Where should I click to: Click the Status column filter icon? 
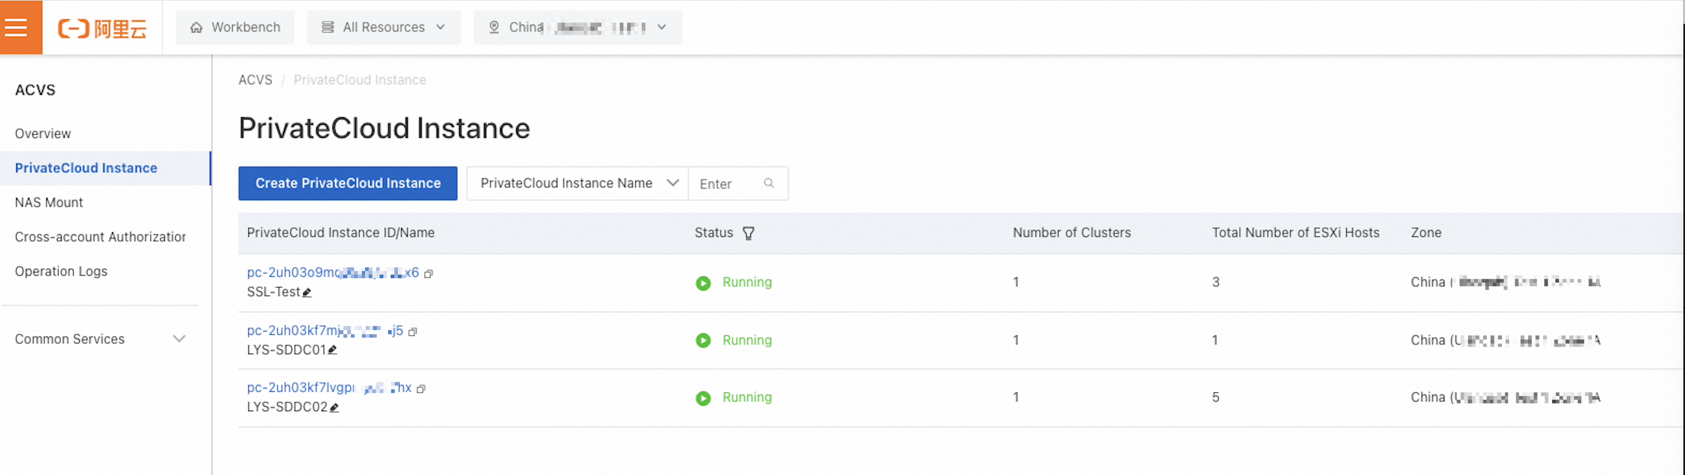pyautogui.click(x=748, y=233)
